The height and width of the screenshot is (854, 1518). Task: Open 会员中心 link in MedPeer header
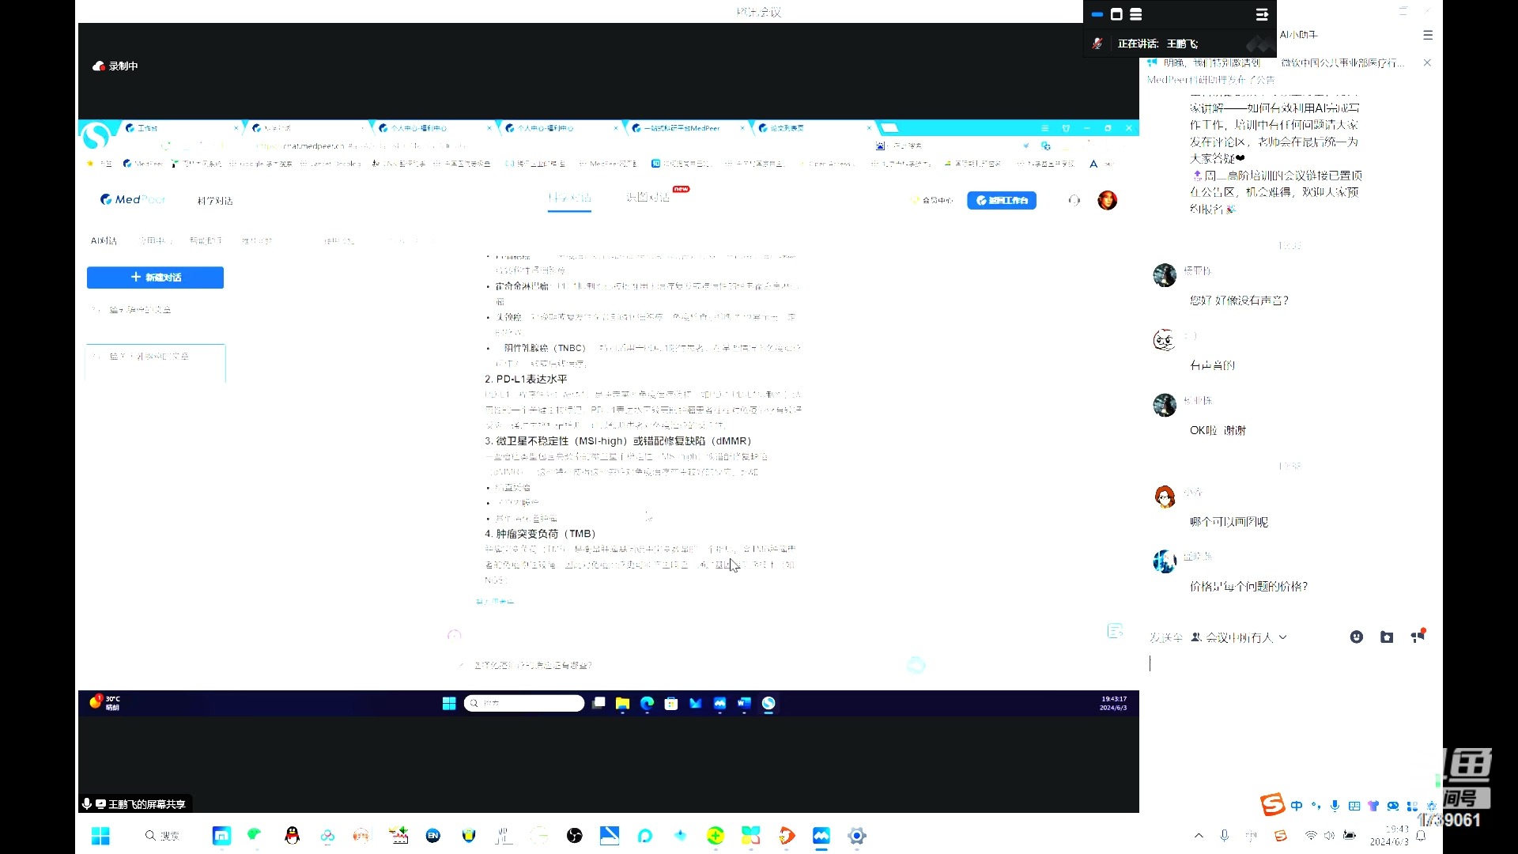pyautogui.click(x=932, y=201)
